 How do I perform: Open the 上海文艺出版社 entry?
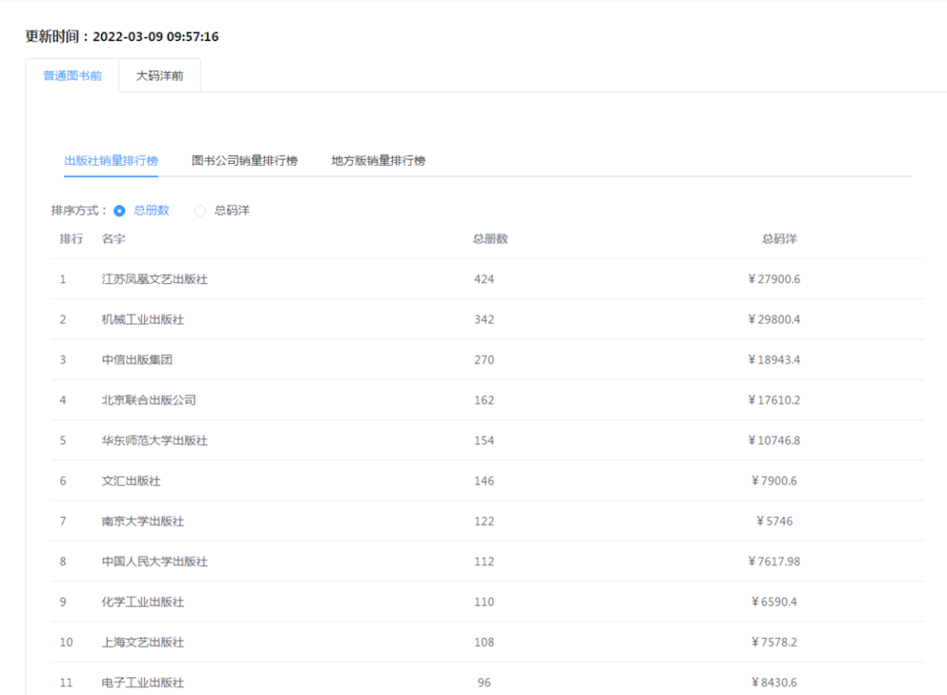143,642
